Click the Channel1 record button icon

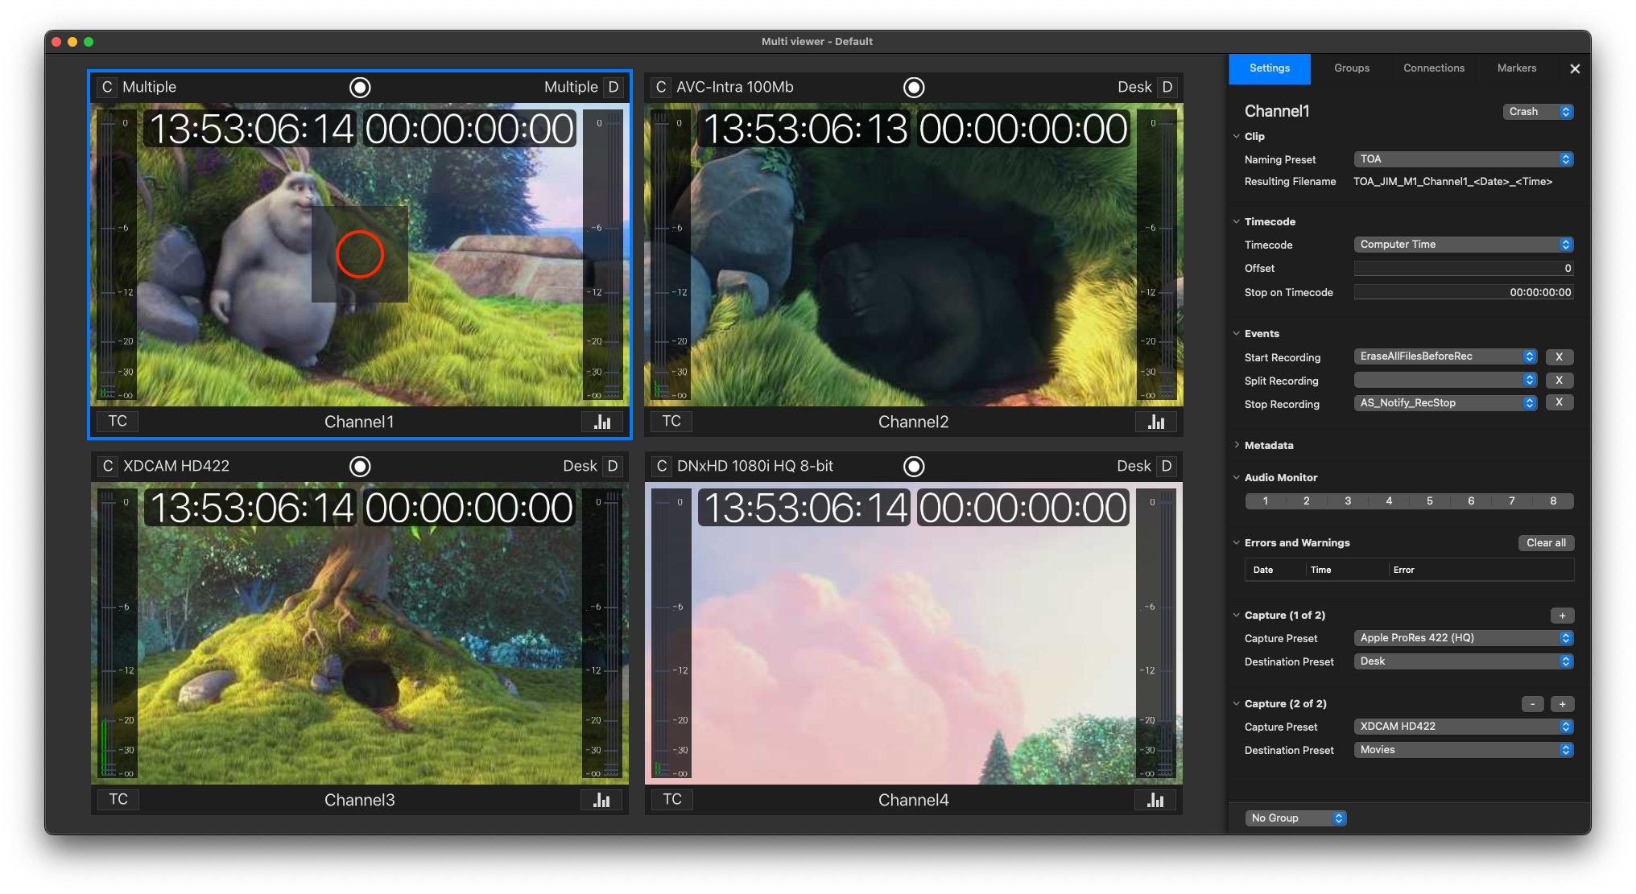pos(360,87)
